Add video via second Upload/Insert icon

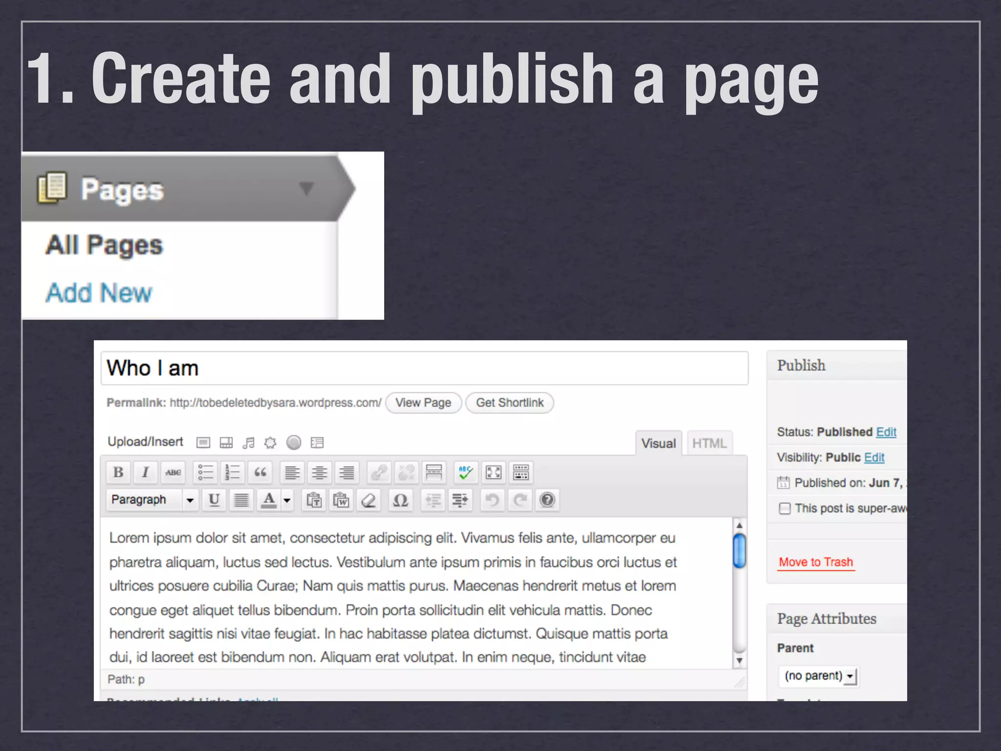pyautogui.click(x=226, y=442)
